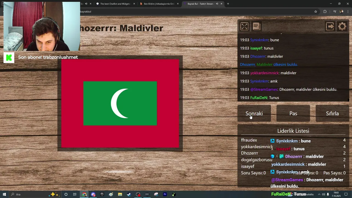Close the Ben Bildim tab
This screenshot has height=198, width=352.
[178, 4]
